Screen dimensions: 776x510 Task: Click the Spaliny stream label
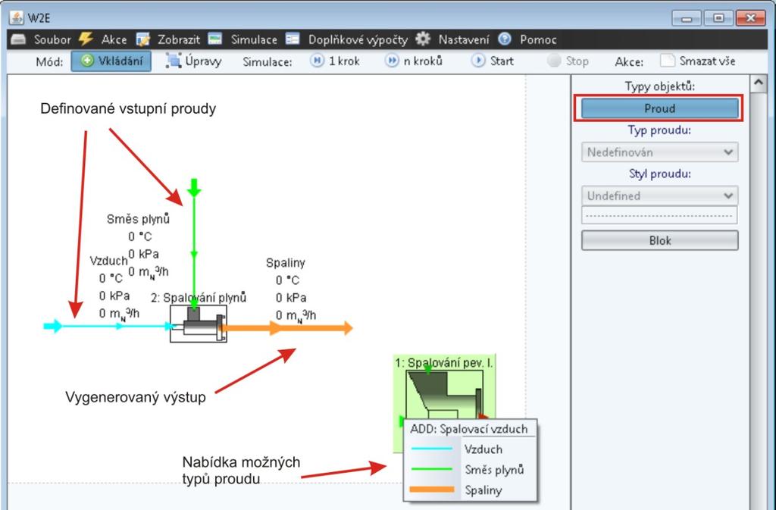[x=286, y=263]
